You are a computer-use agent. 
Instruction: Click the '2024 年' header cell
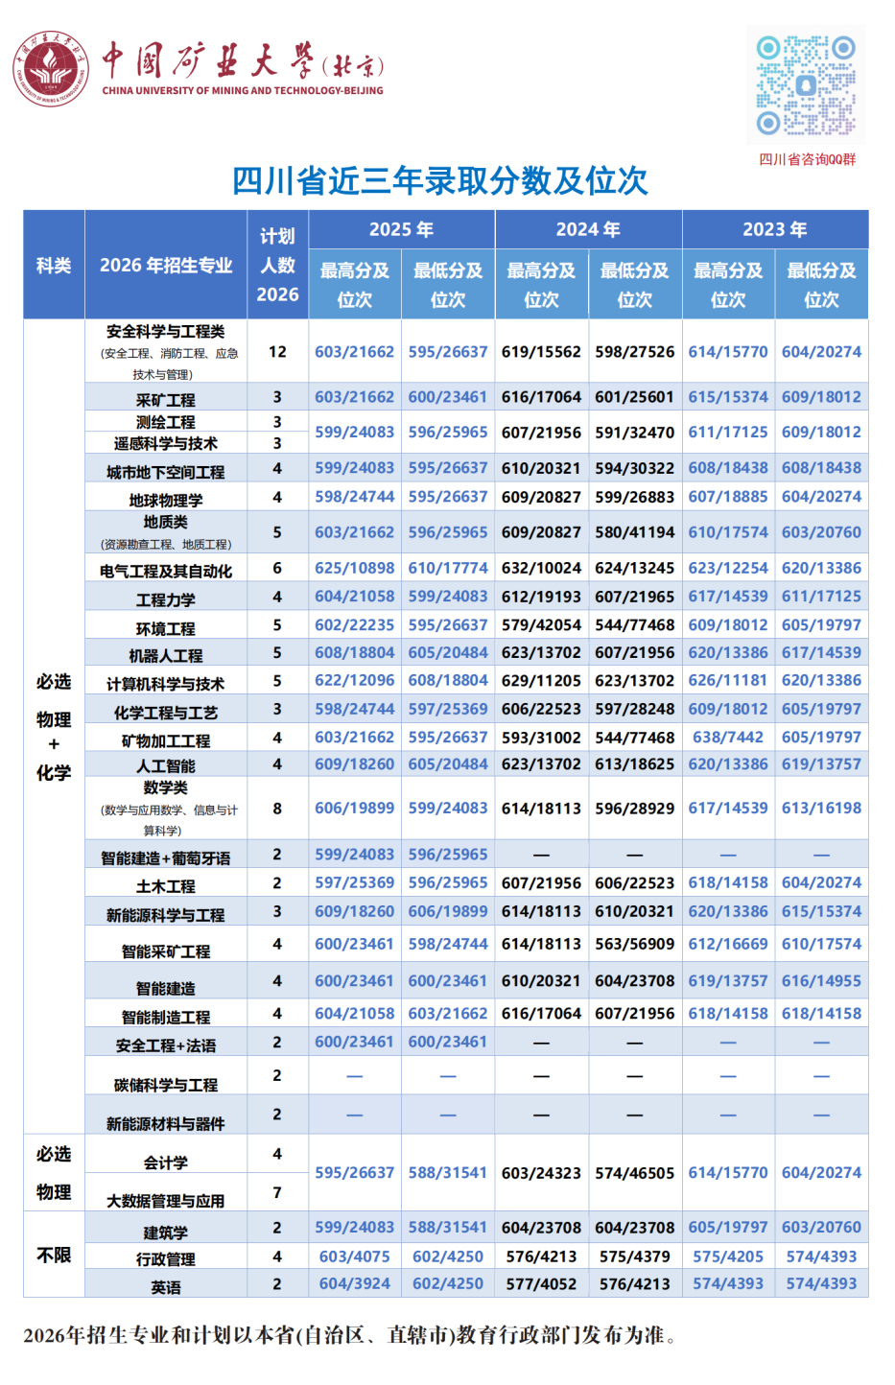coord(588,229)
